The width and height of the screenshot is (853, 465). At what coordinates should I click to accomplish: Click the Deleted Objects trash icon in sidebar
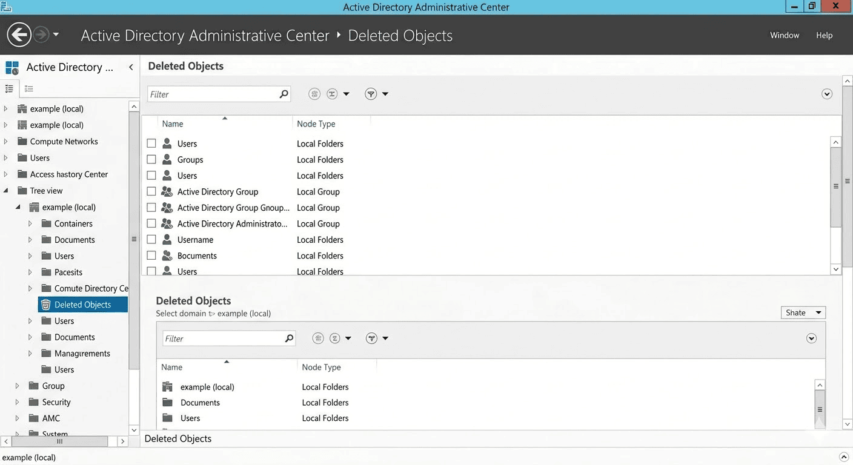point(47,304)
